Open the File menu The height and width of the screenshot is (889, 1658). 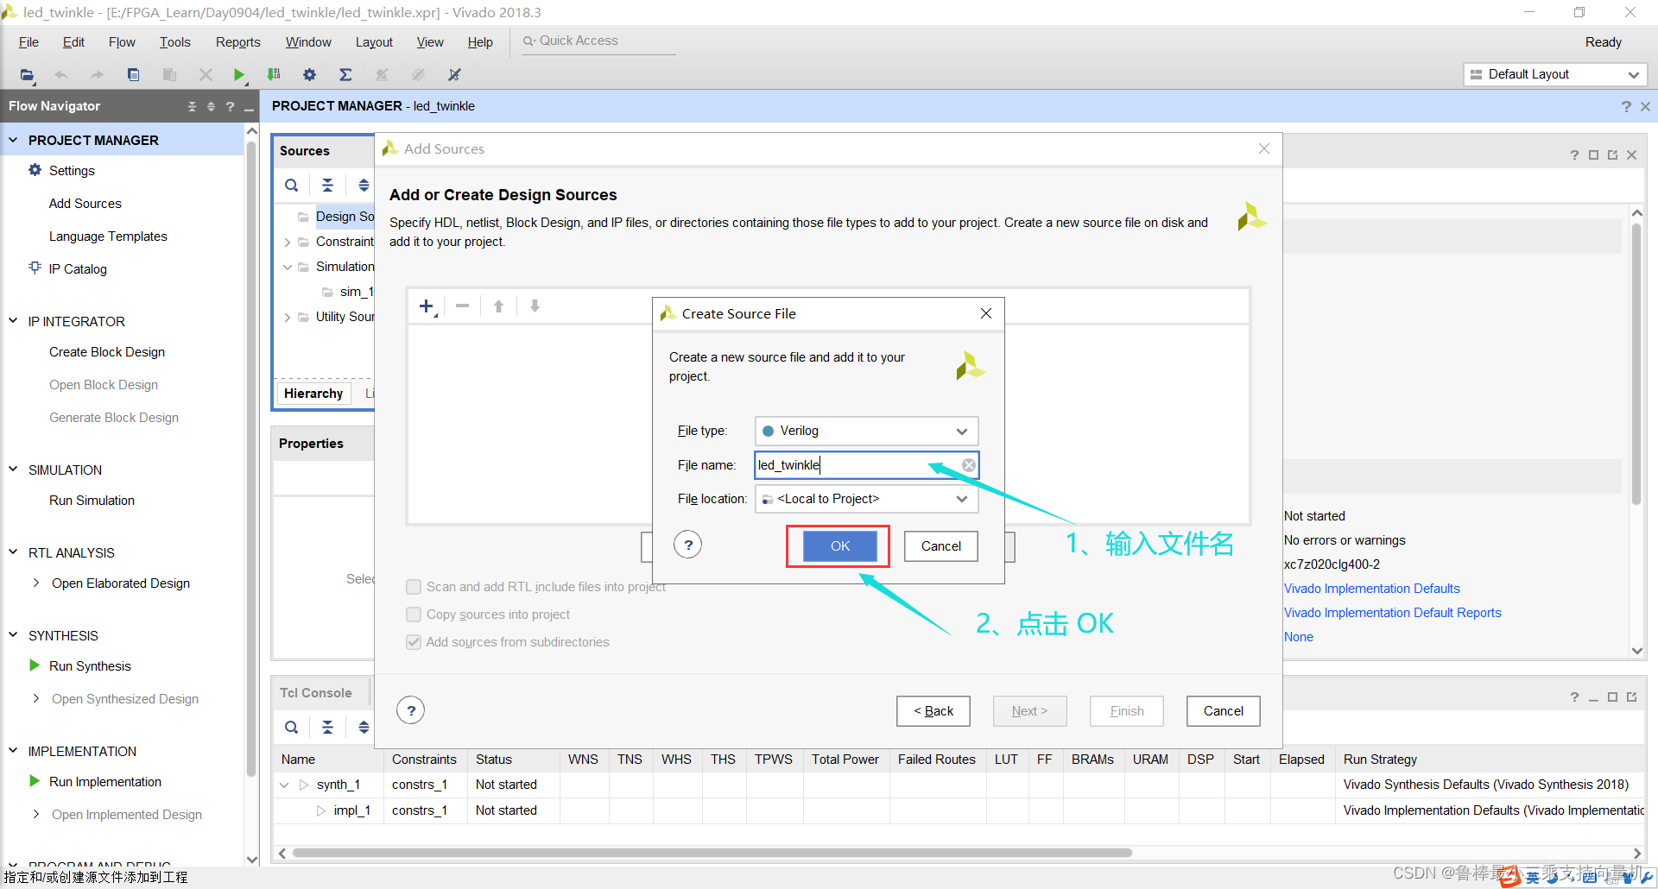(28, 42)
